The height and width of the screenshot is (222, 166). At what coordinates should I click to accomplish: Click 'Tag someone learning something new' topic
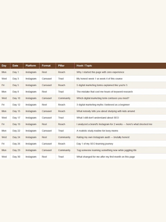coord(107,150)
